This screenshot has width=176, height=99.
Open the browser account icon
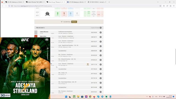pos(164,6)
